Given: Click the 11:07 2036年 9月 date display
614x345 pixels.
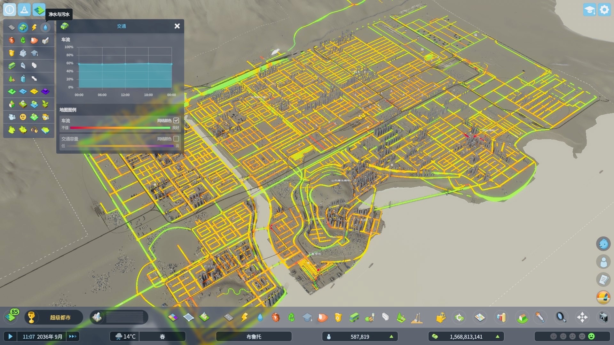Looking at the screenshot, I should 42,336.
